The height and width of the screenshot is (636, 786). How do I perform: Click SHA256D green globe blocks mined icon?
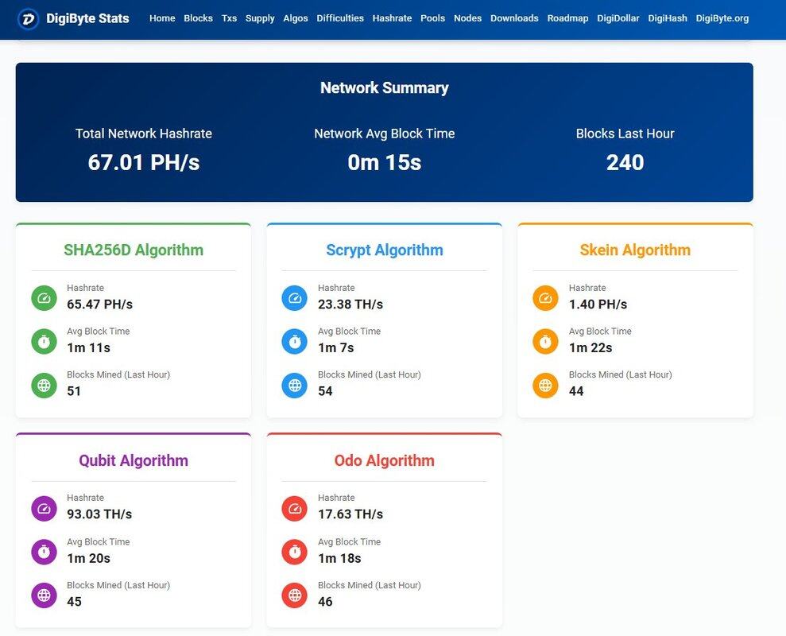point(44,386)
